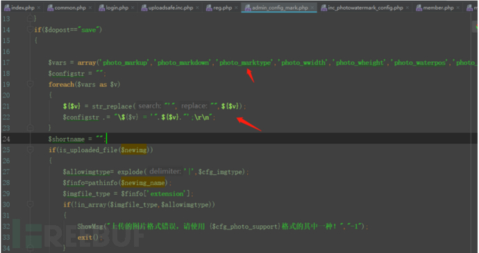
Task: Click the PHP file icon on the admin_config_mark.php tab
Action: [248, 8]
